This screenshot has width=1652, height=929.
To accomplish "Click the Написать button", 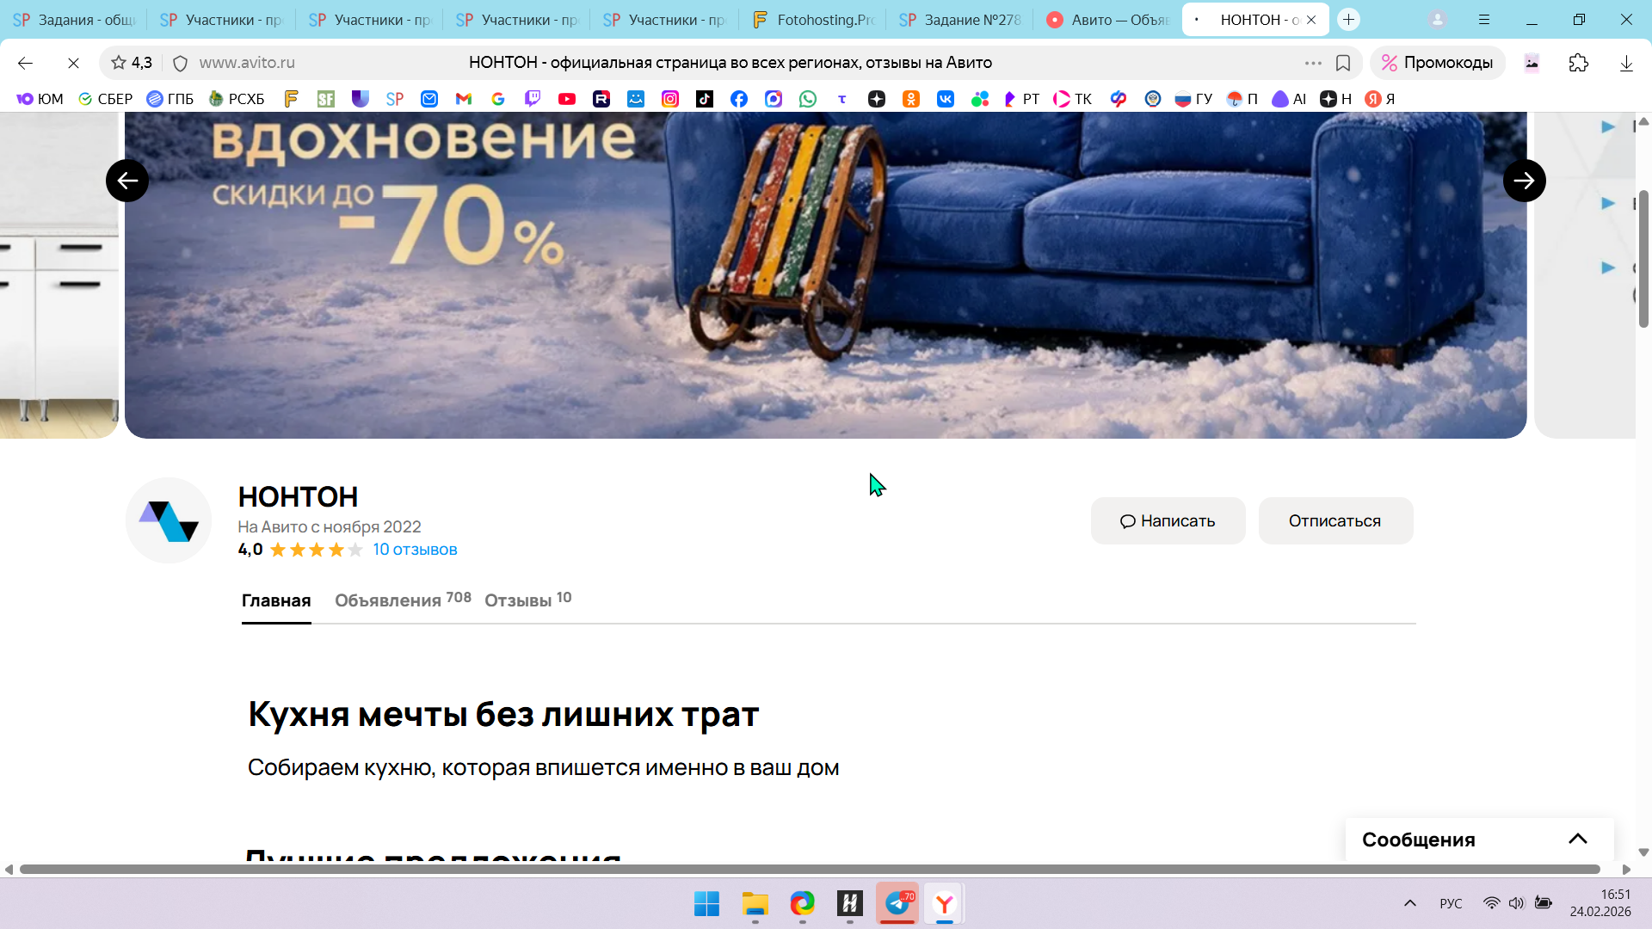I will [x=1168, y=520].
